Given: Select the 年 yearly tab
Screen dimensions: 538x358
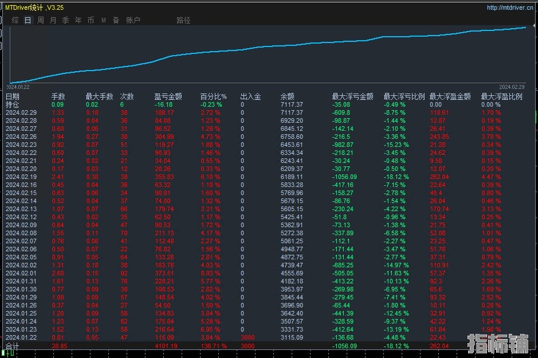Looking at the screenshot, I should point(78,20).
